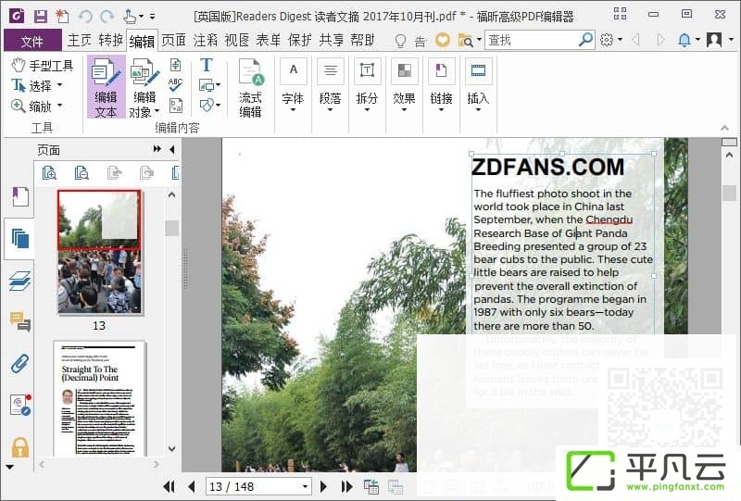Switch to the 注释 ribbon tab
The image size is (741, 501).
click(x=205, y=41)
